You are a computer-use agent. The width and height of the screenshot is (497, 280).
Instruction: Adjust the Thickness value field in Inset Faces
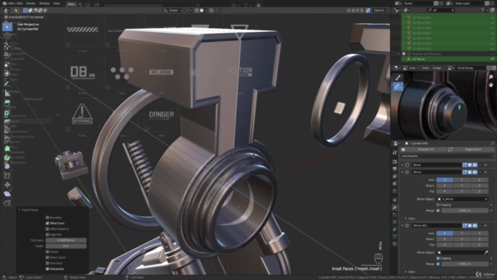click(x=66, y=240)
